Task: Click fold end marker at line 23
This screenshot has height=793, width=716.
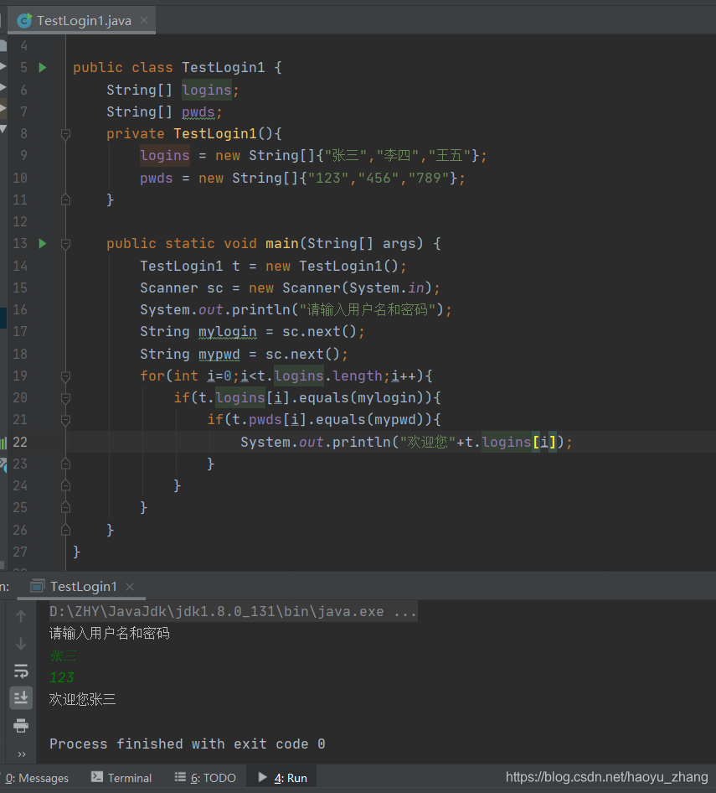Action: coord(65,464)
